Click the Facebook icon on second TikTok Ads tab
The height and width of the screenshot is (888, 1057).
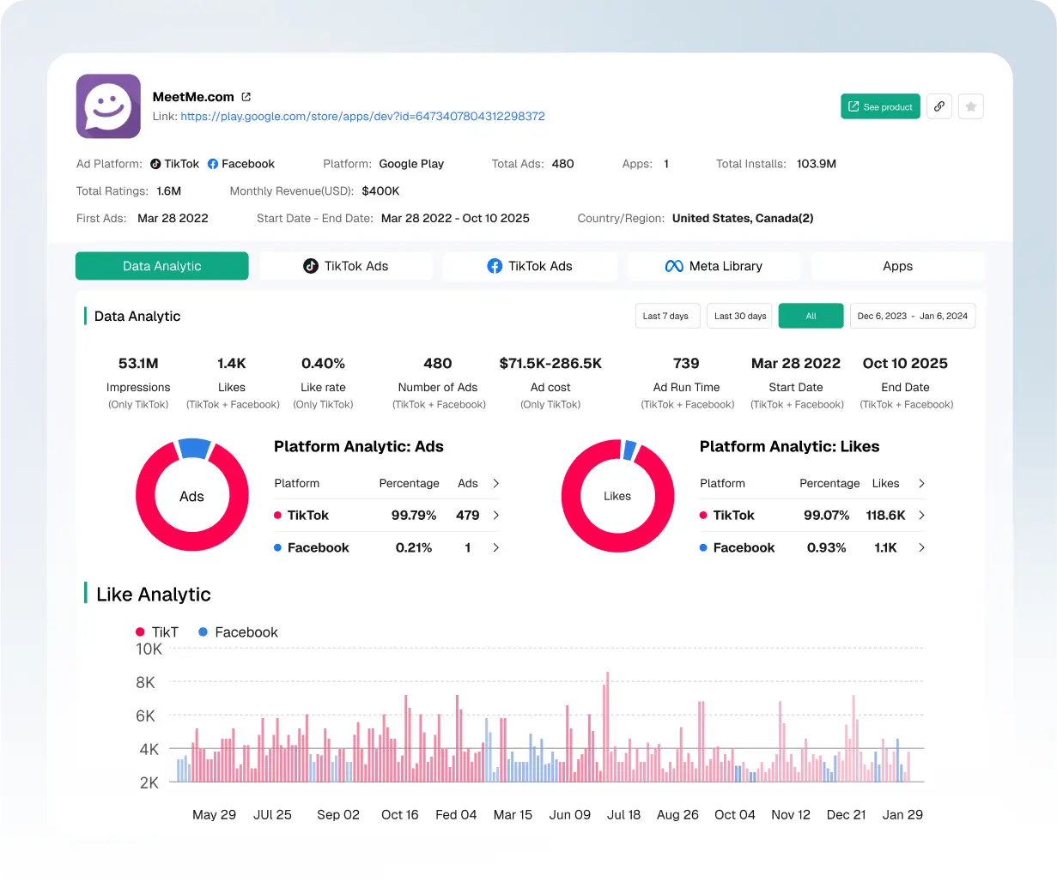[495, 266]
